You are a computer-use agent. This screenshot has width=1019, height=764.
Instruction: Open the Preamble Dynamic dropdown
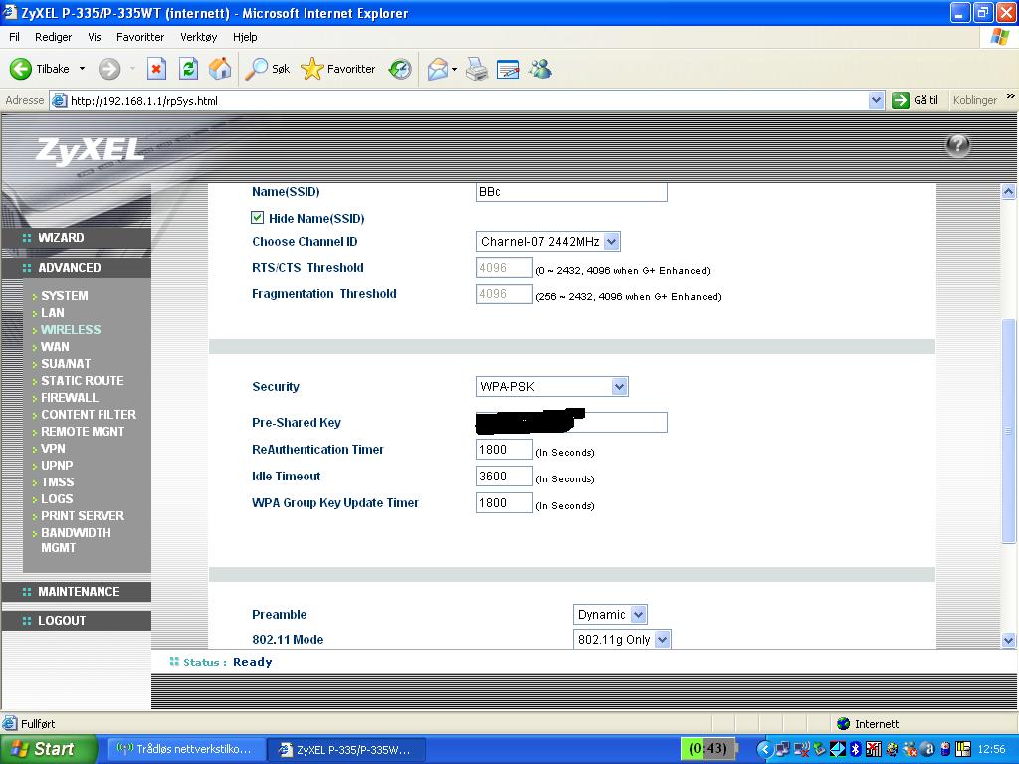pos(610,614)
